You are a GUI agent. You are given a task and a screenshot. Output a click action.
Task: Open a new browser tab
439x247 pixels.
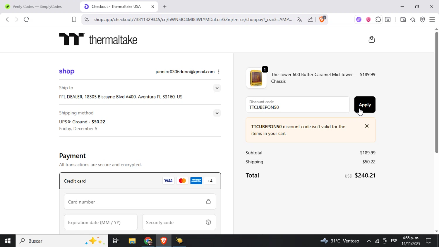click(x=165, y=6)
